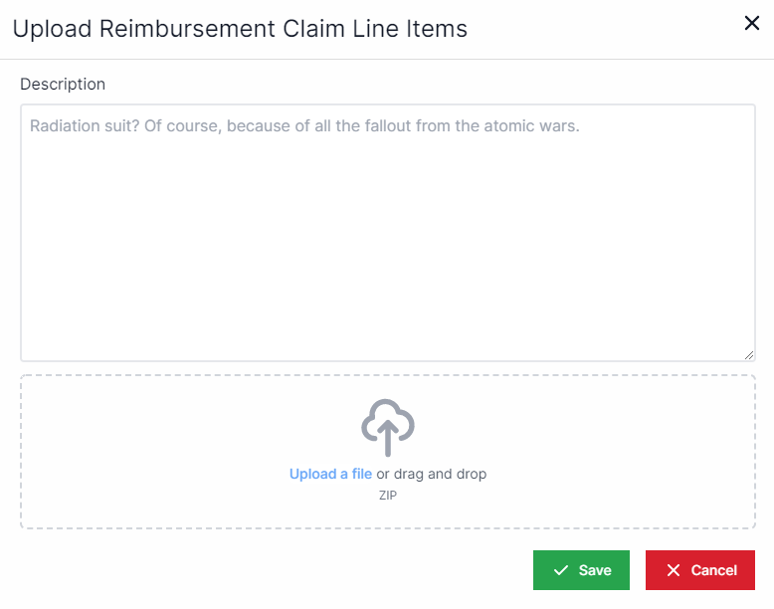Click the 'Save' text on green button
Viewport: 774px width, 609px height.
click(595, 570)
